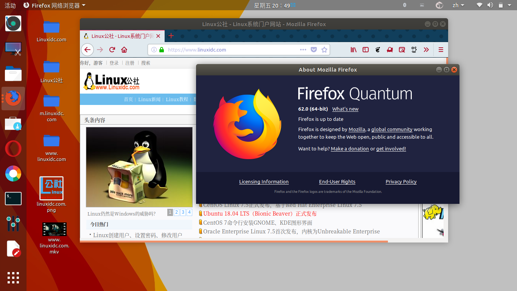Screen dimensions: 517x291
Task: Show applications grid in dock
Action: pos(13,278)
